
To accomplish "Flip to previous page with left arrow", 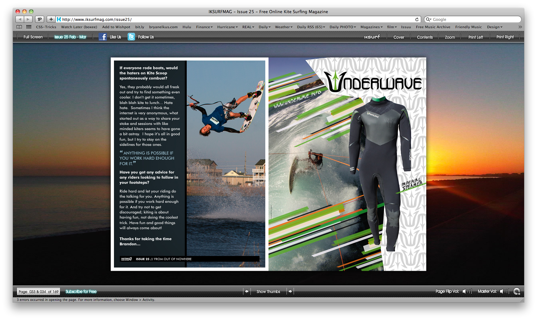I will point(247,291).
